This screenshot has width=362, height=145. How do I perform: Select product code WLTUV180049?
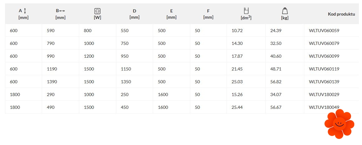(x=324, y=107)
